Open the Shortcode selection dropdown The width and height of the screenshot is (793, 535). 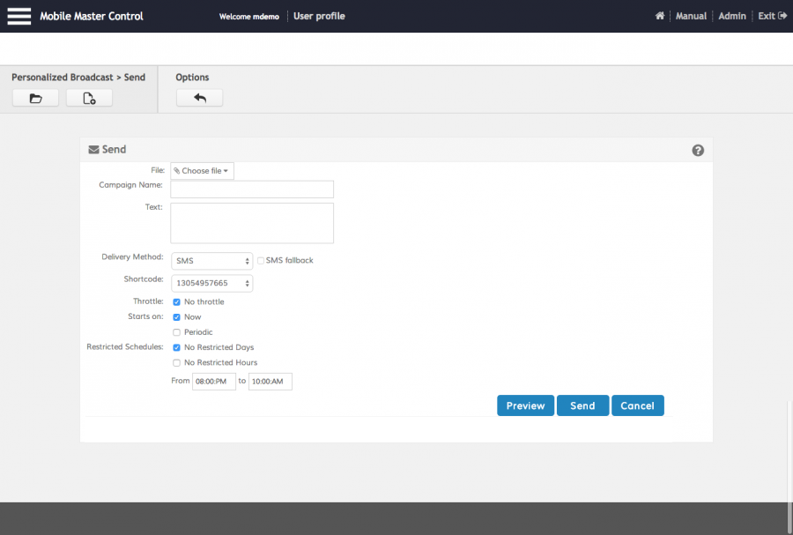point(211,284)
